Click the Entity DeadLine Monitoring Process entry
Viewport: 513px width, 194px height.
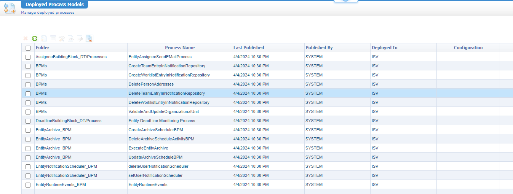[161, 121]
